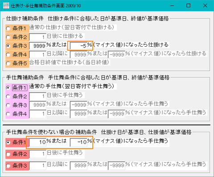Click the days field in bottom 条件3
214x177 pixels.
(x=38, y=165)
